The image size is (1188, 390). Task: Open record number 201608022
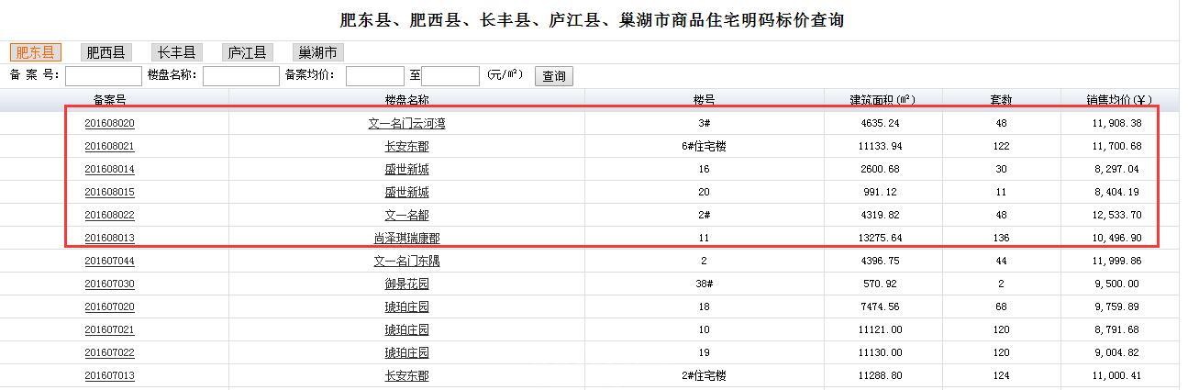click(109, 216)
